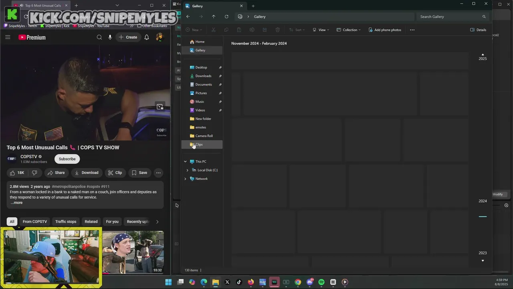Screen dimensions: 513x289
Task: Click the timeline scroll-down arrow
Action: 483,261
